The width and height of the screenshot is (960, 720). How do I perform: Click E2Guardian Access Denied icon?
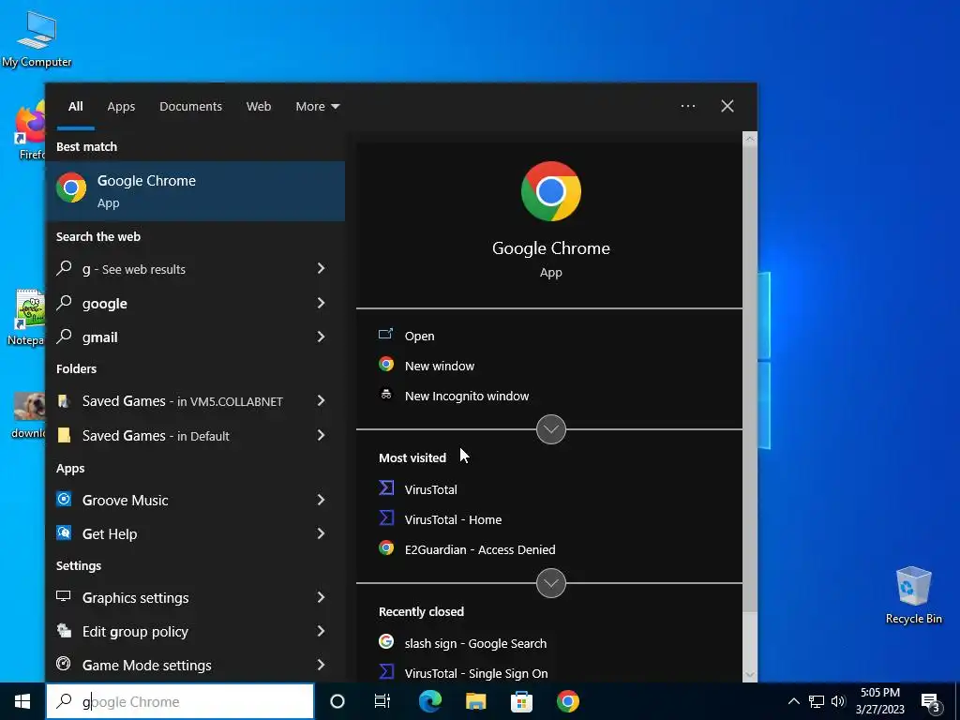386,547
